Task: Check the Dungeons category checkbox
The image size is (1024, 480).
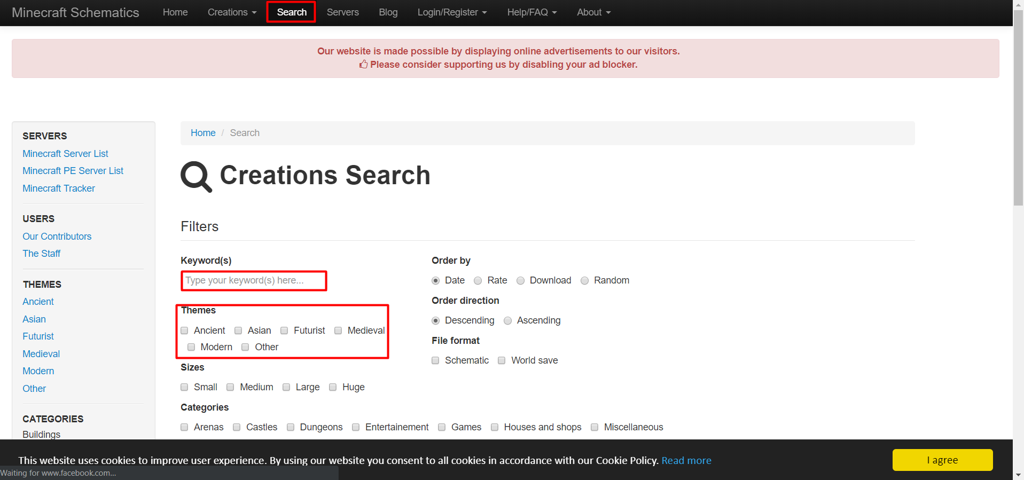Action: tap(291, 427)
